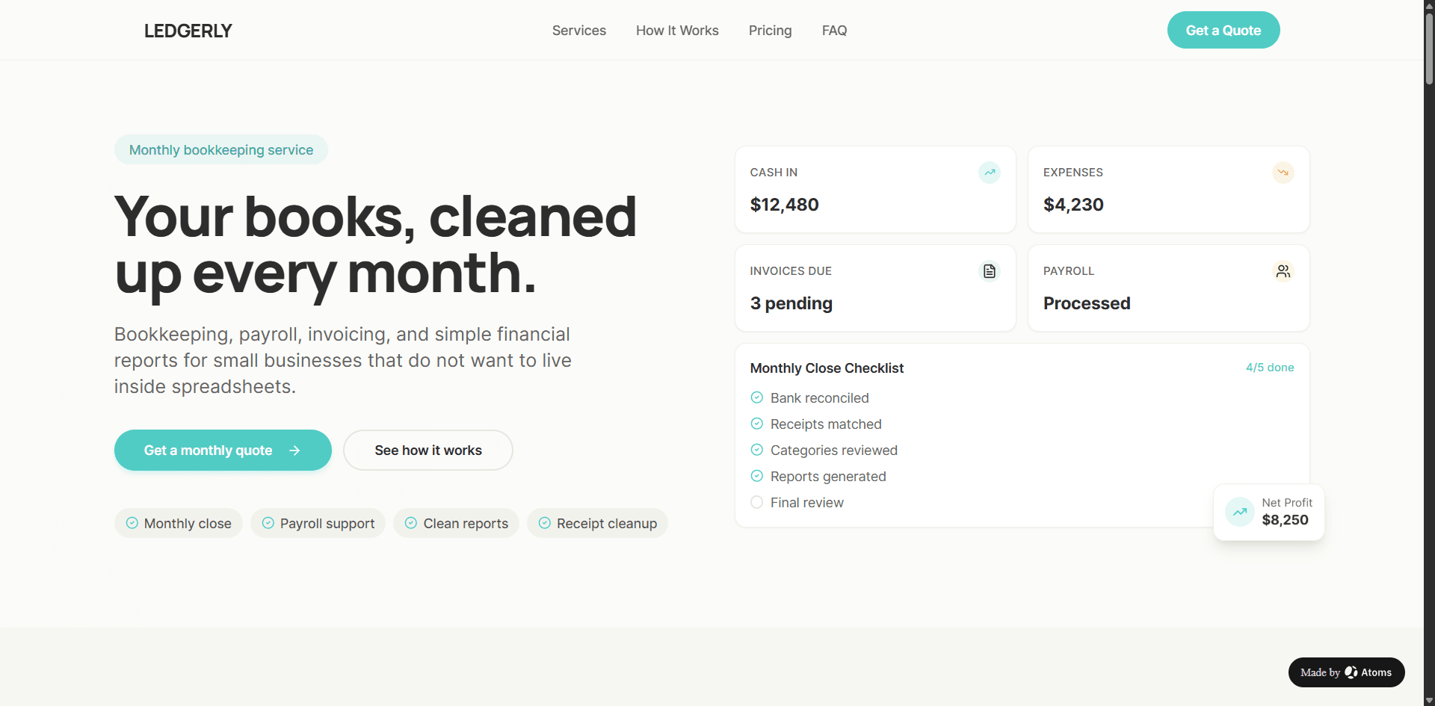
Task: Click the $4,230 Expenses value
Action: [x=1073, y=205]
